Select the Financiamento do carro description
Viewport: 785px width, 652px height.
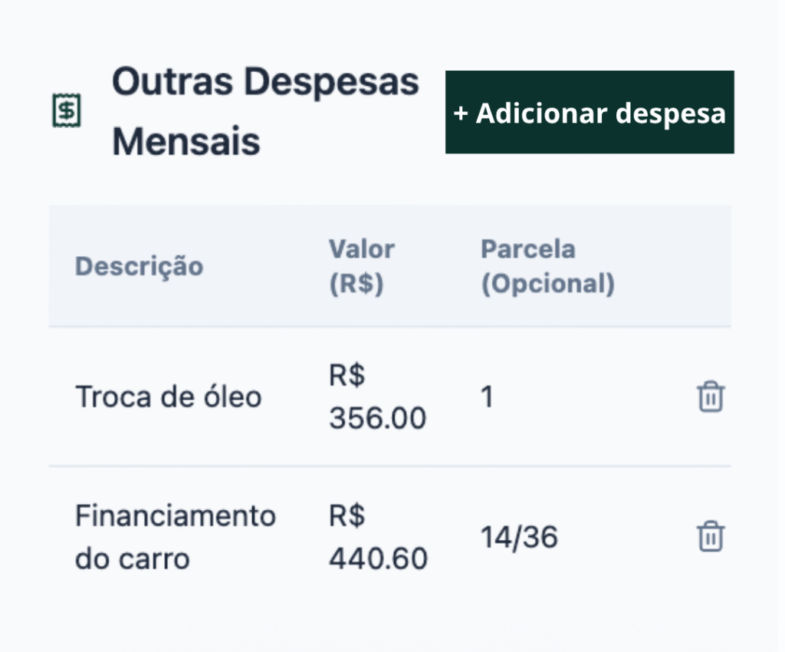175,536
